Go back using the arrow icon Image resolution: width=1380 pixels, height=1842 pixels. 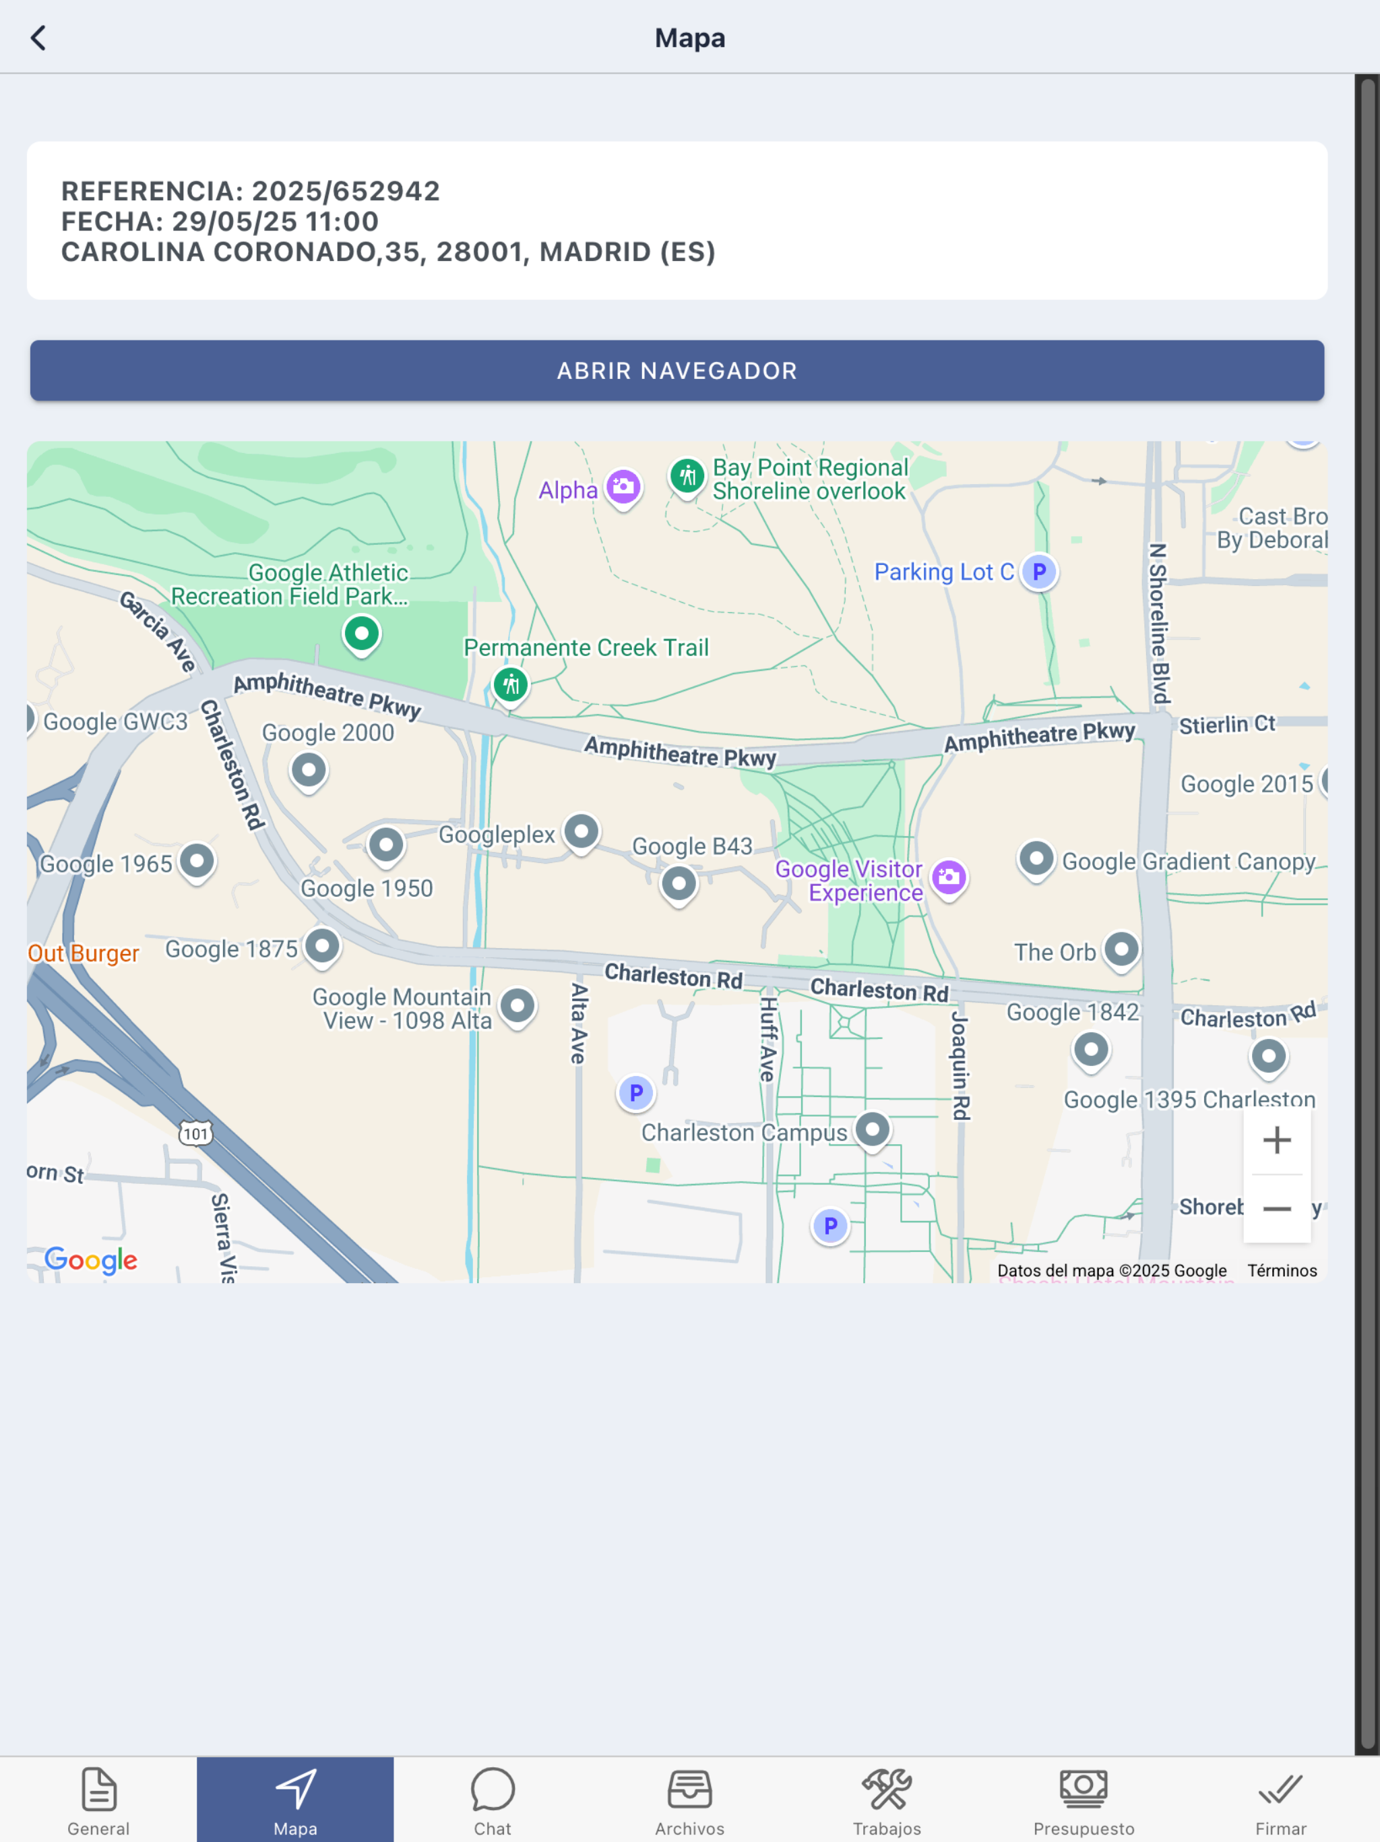[x=38, y=38]
